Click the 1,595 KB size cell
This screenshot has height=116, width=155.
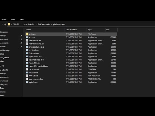click(113, 53)
